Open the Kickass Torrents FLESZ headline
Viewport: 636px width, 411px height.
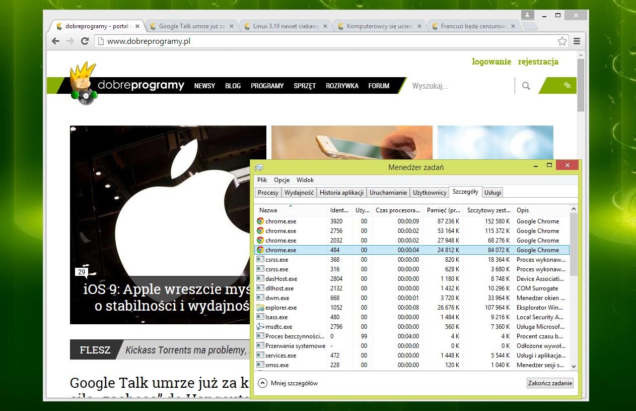pyautogui.click(x=187, y=349)
